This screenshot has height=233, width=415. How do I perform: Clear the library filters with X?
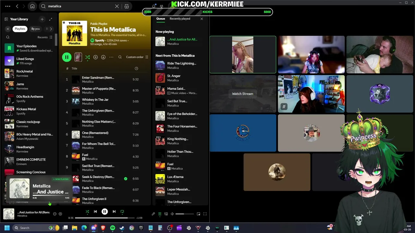pyautogui.click(x=8, y=29)
